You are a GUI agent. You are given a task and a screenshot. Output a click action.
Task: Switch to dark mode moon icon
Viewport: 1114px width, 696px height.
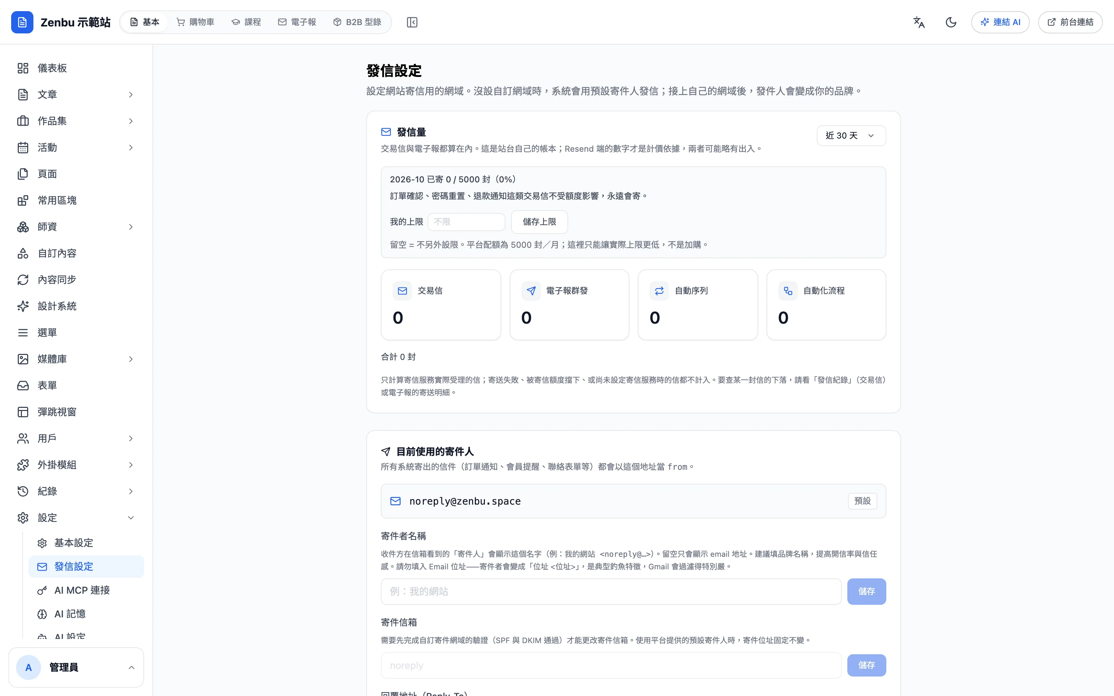click(x=951, y=22)
